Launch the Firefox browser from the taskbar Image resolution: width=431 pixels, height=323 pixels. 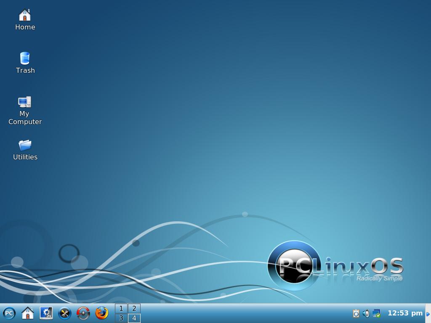[102, 313]
